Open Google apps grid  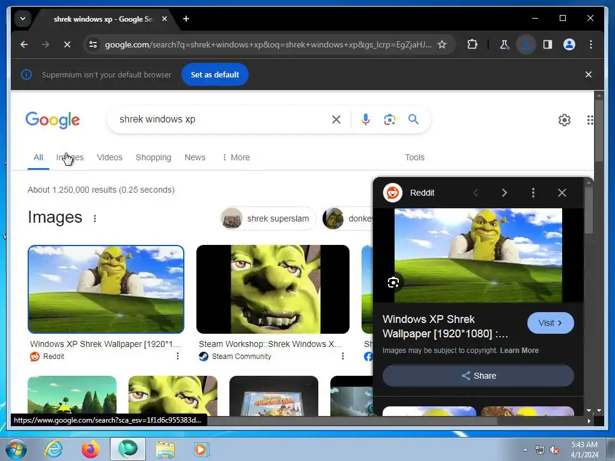tap(590, 120)
